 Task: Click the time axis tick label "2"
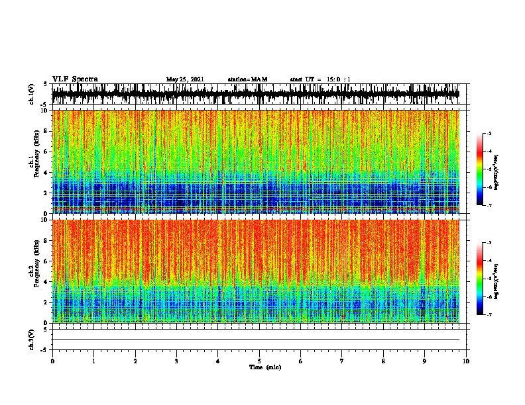tap(135, 361)
